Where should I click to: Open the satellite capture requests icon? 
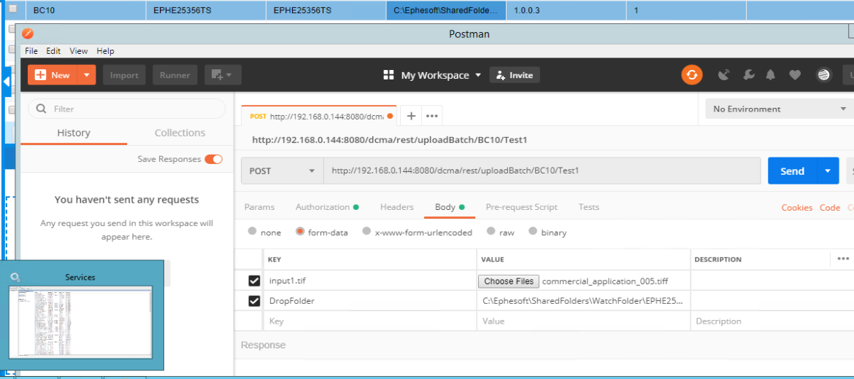pos(723,75)
